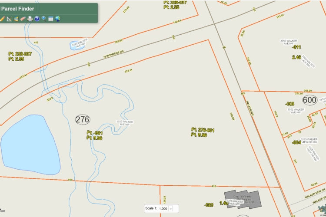Click the large blue pond
The height and width of the screenshot is (217, 326).
point(30,145)
